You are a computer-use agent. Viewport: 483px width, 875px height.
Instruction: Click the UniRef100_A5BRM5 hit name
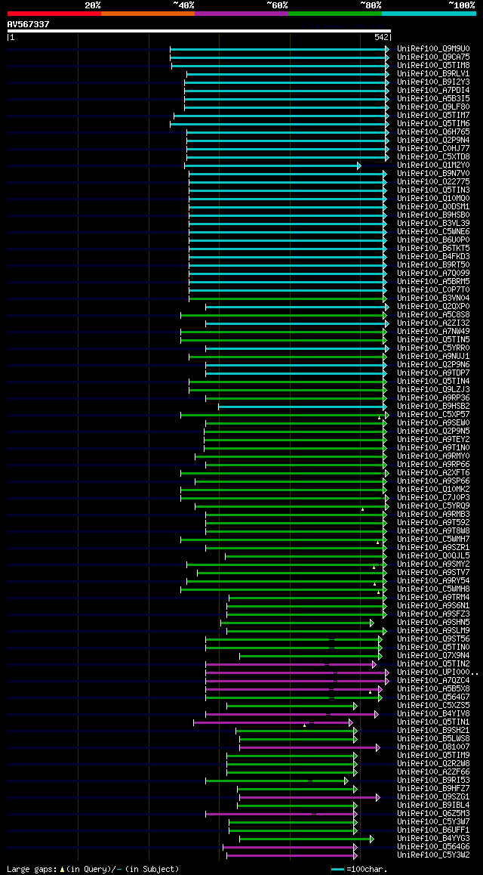[x=433, y=282]
